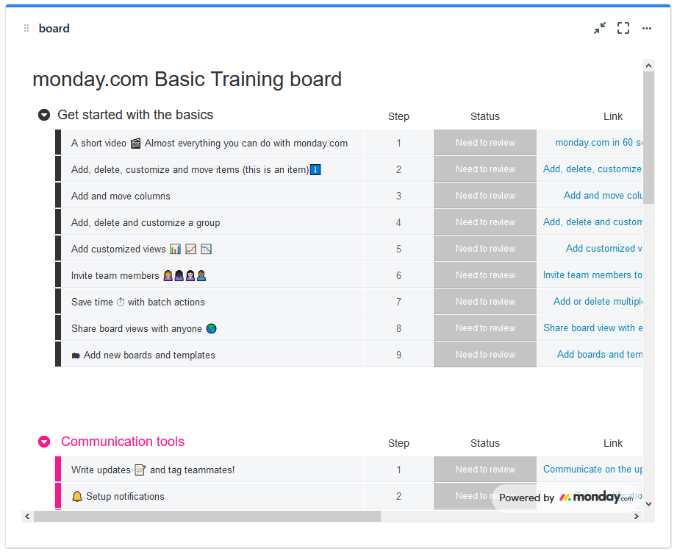Click Link header in Communication tools group

[612, 443]
